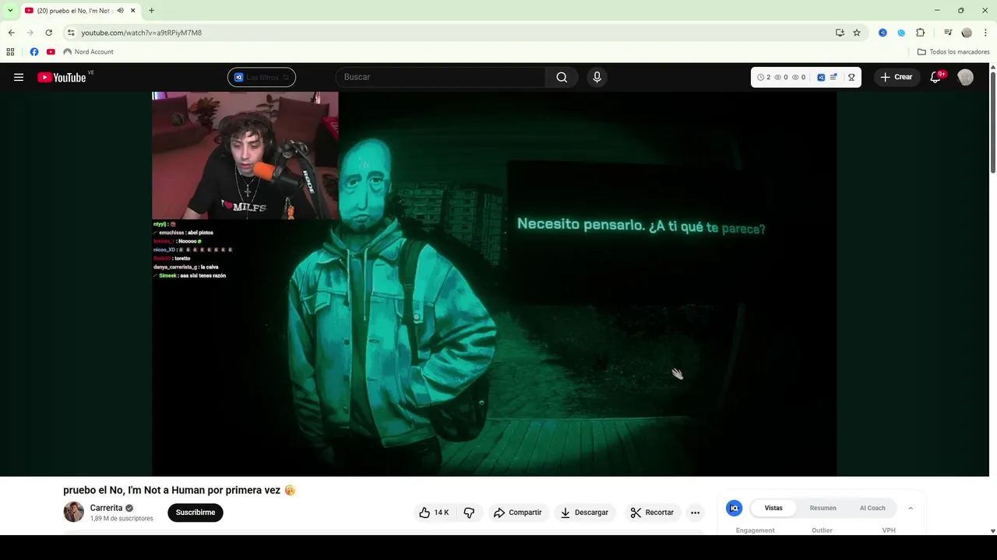Open YouTube account avatar menu
Image resolution: width=997 pixels, height=560 pixels.
[x=965, y=77]
